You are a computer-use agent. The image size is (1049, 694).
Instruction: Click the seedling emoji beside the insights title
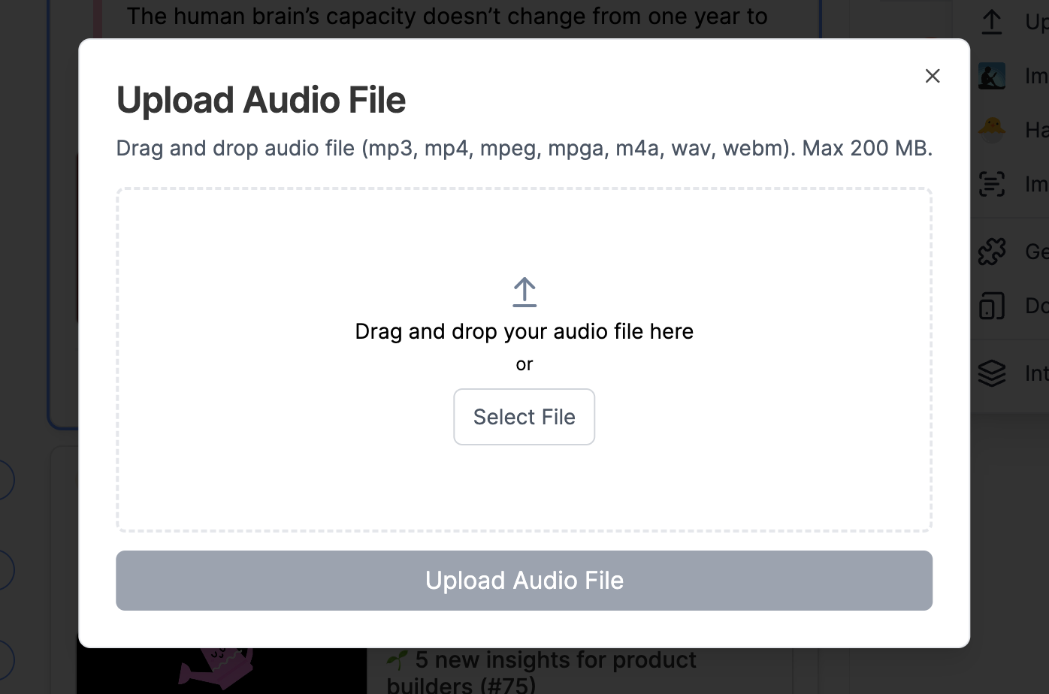click(x=398, y=660)
